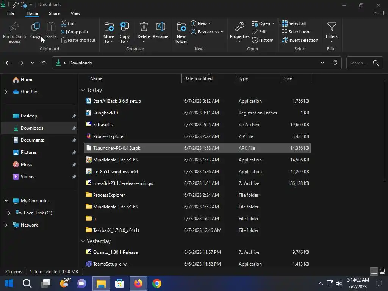
Task: Refresh the Downloads folder
Action: point(335,63)
